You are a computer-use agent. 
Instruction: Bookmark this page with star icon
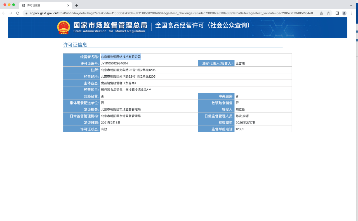pyautogui.click(x=328, y=13)
